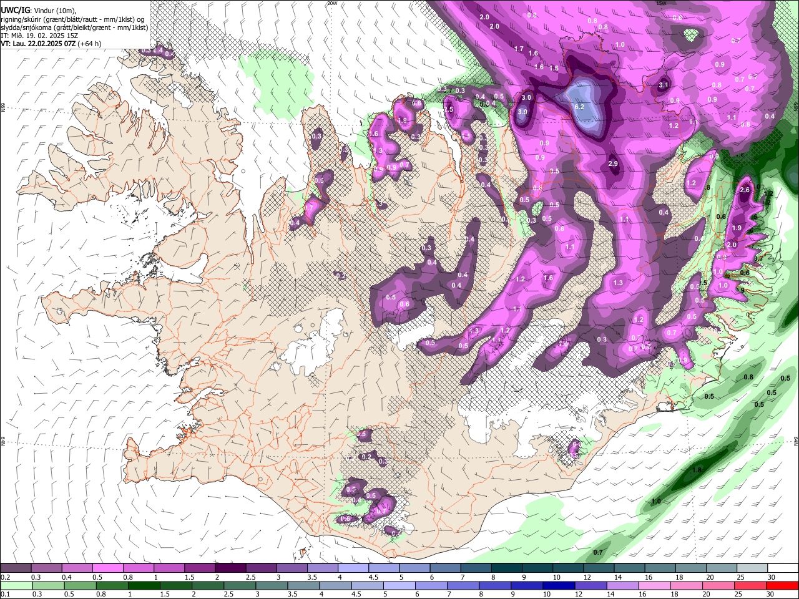The height and width of the screenshot is (599, 799).
Task: Select dark plum 0.2–0.3 swatch in upper legend row
Action: [16, 568]
